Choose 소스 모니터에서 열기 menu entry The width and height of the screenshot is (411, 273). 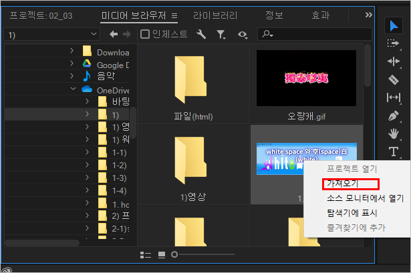[366, 198]
